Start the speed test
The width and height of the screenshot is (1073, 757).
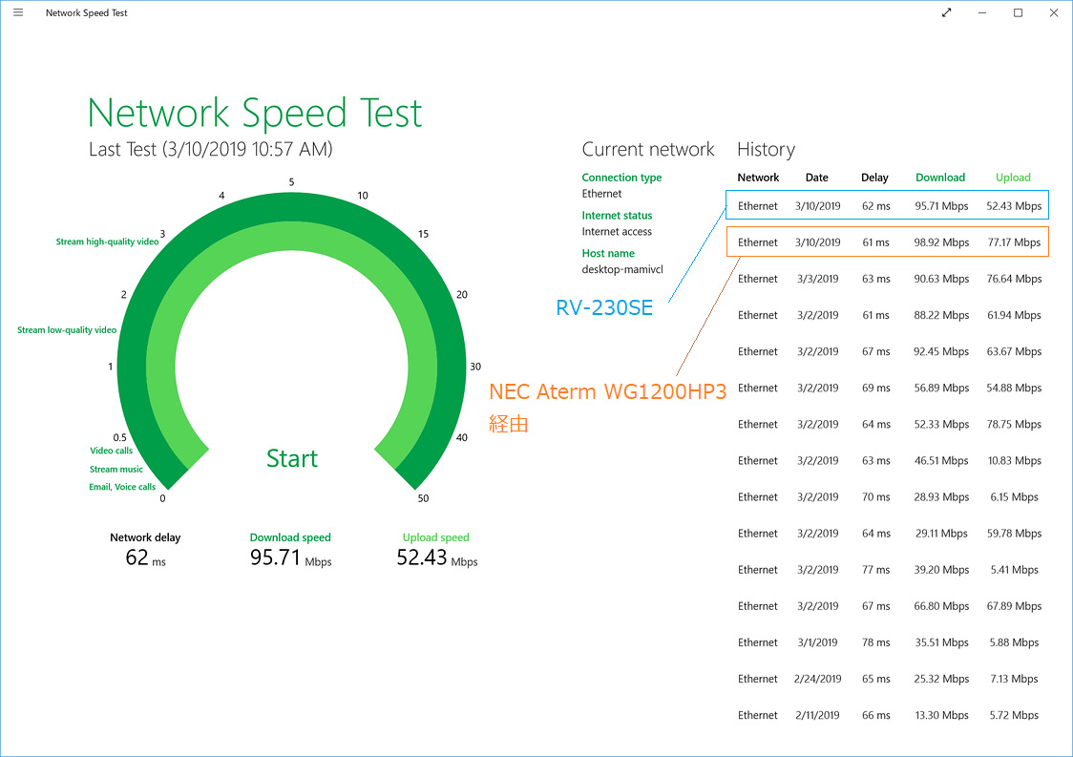click(291, 458)
